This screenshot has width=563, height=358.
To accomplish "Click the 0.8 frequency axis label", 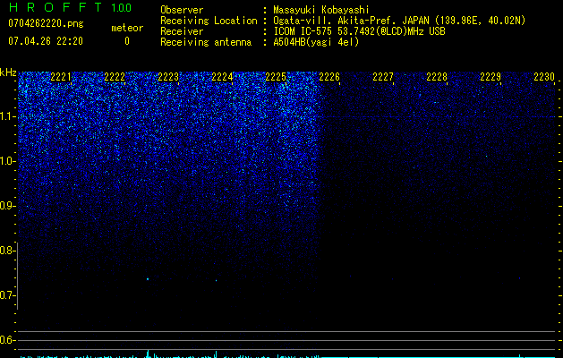I will [7, 251].
